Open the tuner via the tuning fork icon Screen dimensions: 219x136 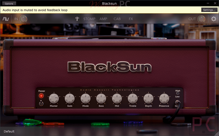77,19
